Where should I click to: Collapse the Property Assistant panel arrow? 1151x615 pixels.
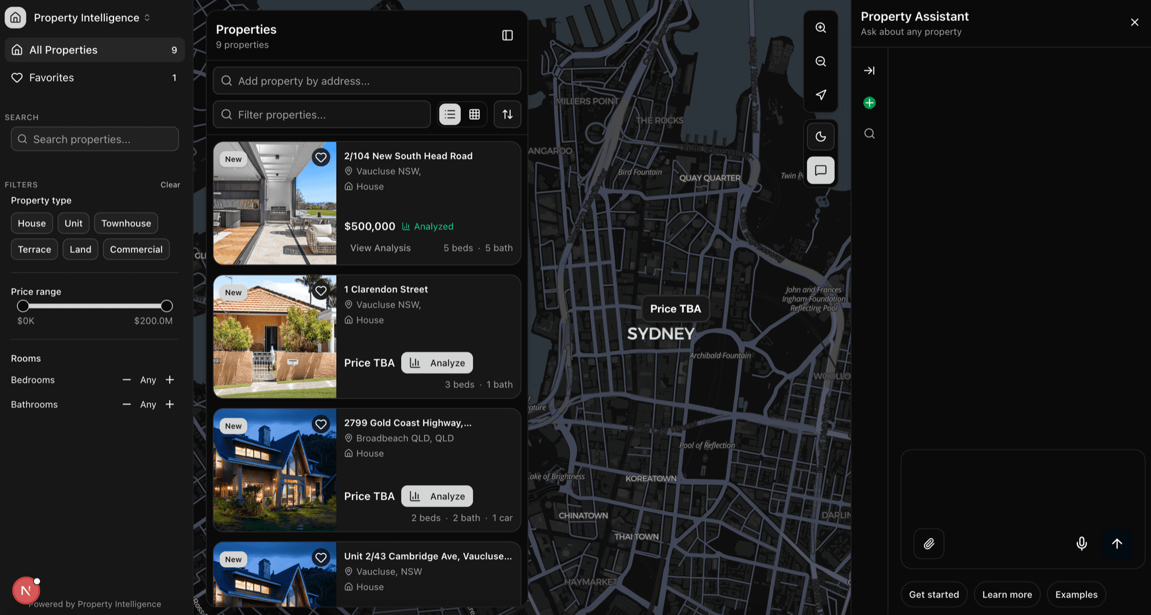(869, 70)
